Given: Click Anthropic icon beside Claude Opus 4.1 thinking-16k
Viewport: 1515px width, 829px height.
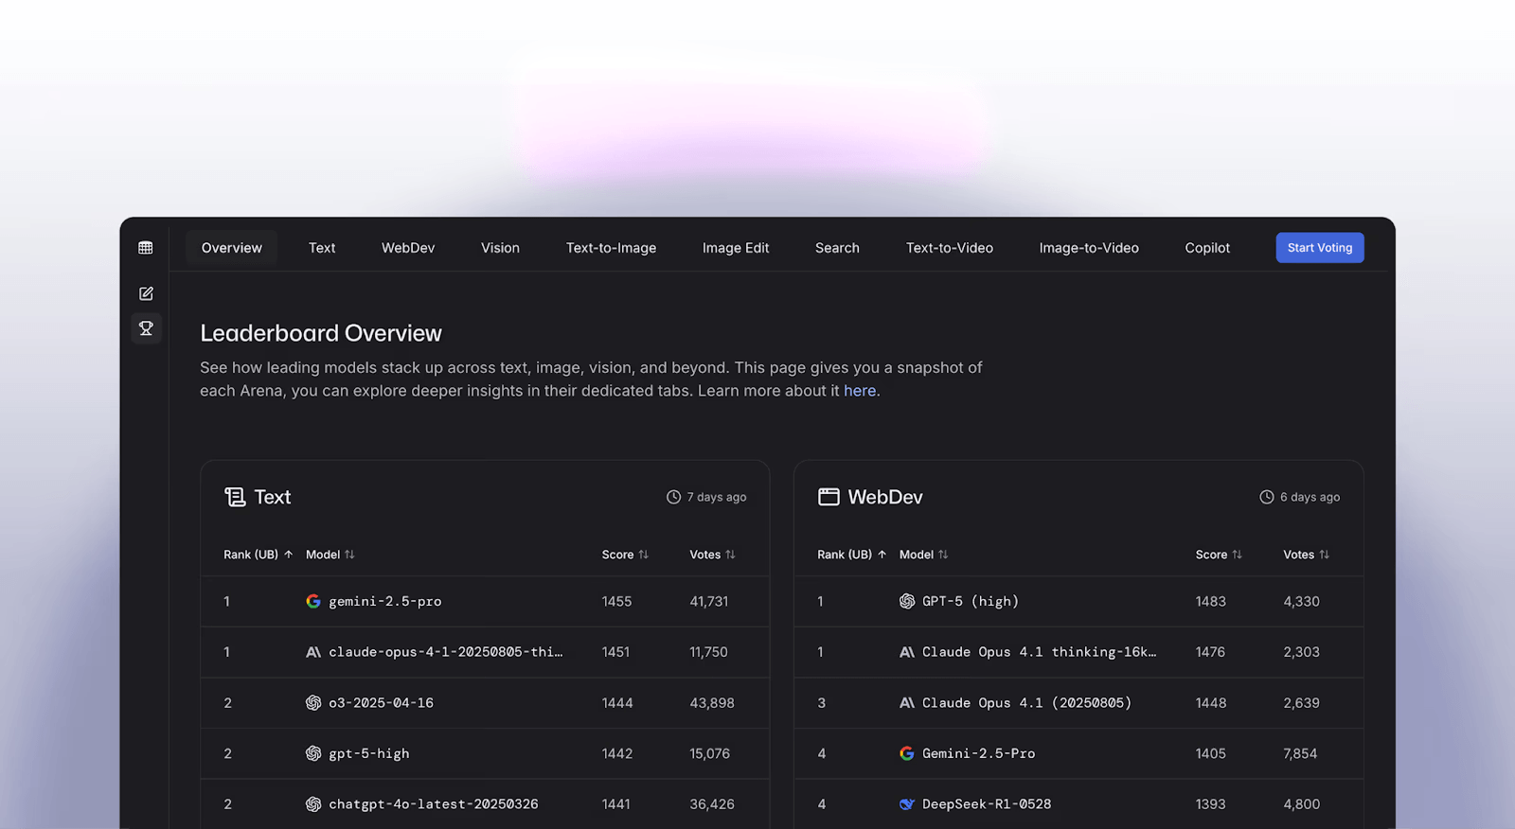Looking at the screenshot, I should tap(907, 652).
